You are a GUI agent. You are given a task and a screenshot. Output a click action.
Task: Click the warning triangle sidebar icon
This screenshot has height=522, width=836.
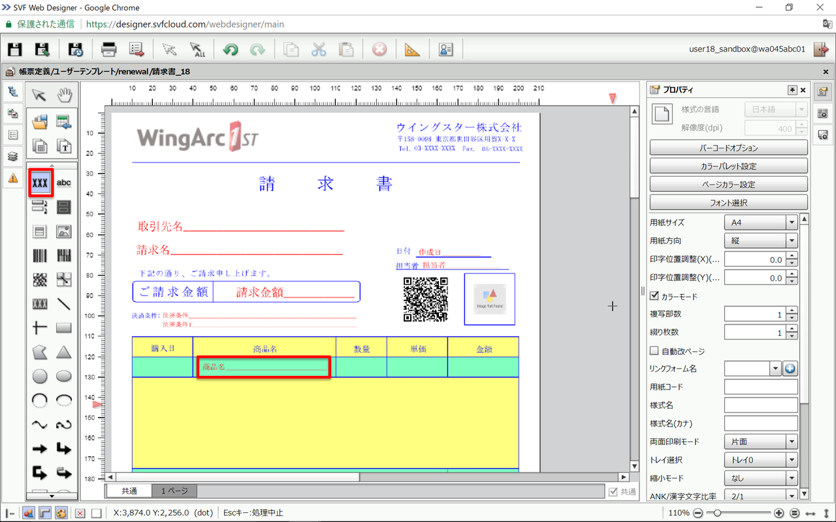12,177
